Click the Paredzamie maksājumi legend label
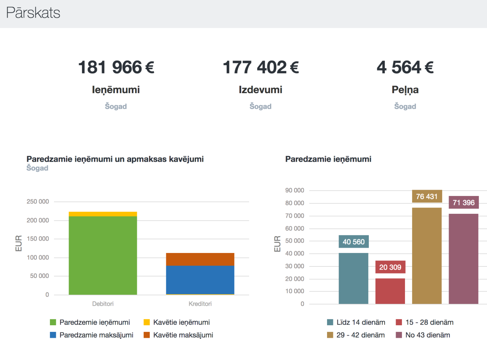Image resolution: width=487 pixels, height=339 pixels. (96, 335)
